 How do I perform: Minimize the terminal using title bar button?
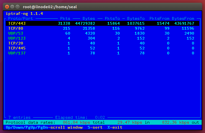coord(12,6)
